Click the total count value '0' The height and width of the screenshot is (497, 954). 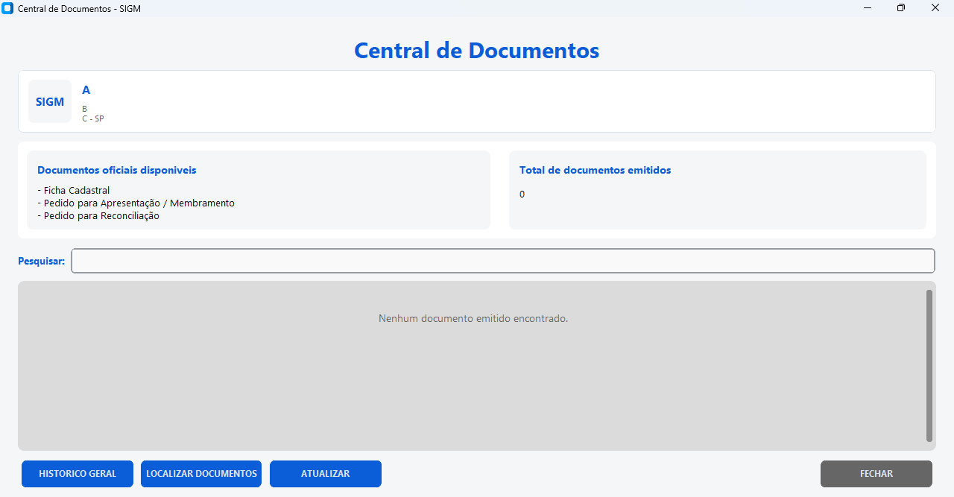522,194
